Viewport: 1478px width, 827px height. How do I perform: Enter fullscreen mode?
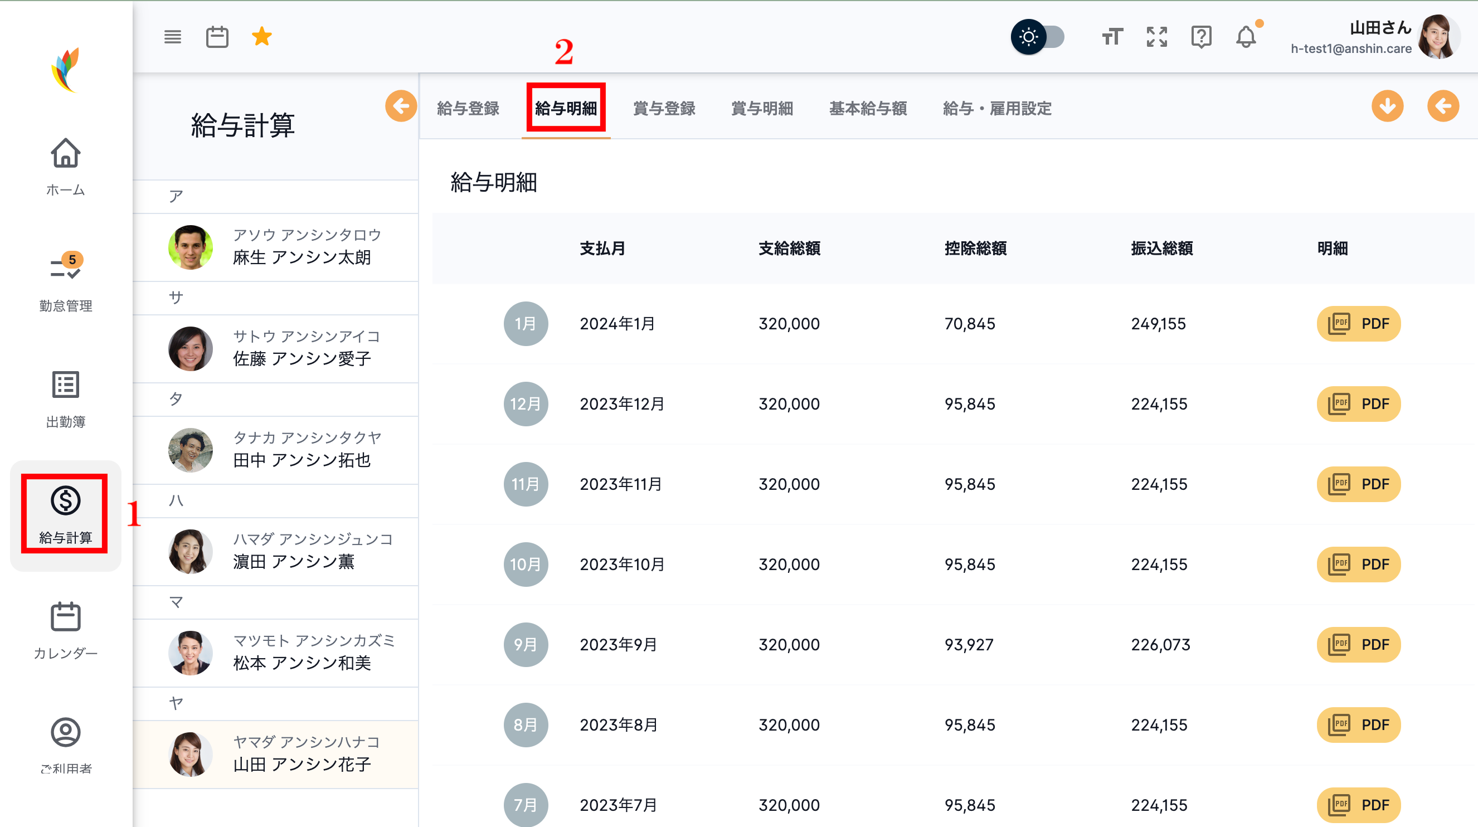pyautogui.click(x=1156, y=36)
